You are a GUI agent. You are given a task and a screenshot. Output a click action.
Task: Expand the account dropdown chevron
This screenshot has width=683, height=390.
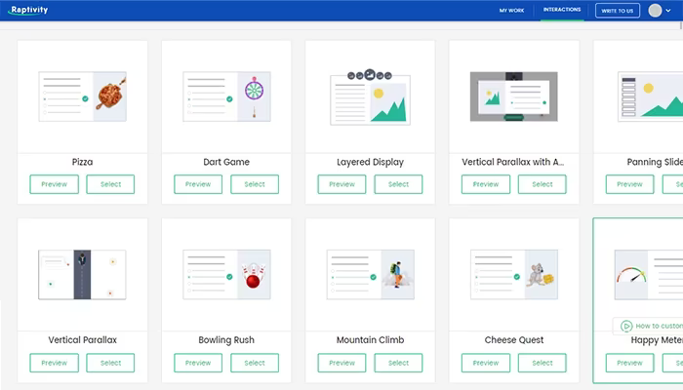(x=668, y=11)
